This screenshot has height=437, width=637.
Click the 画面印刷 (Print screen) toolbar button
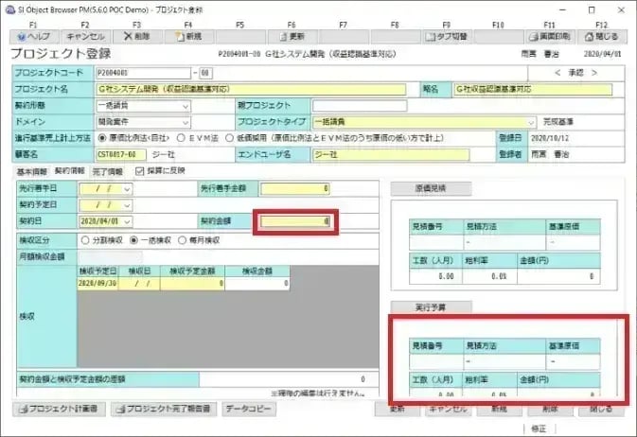550,36
